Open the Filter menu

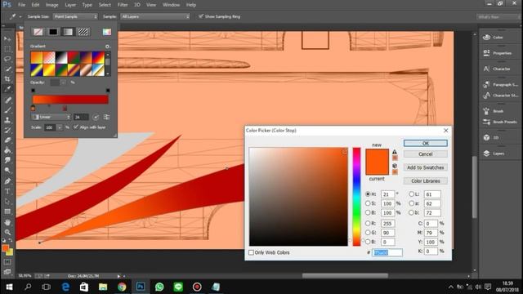pyautogui.click(x=123, y=5)
